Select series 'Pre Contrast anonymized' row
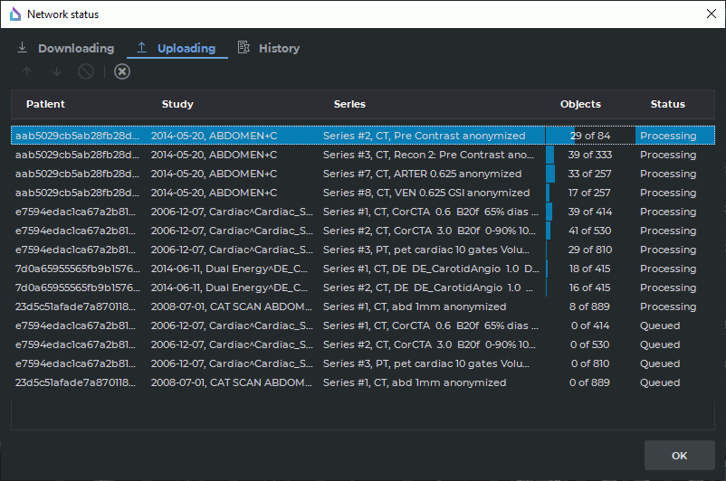 pyautogui.click(x=363, y=136)
